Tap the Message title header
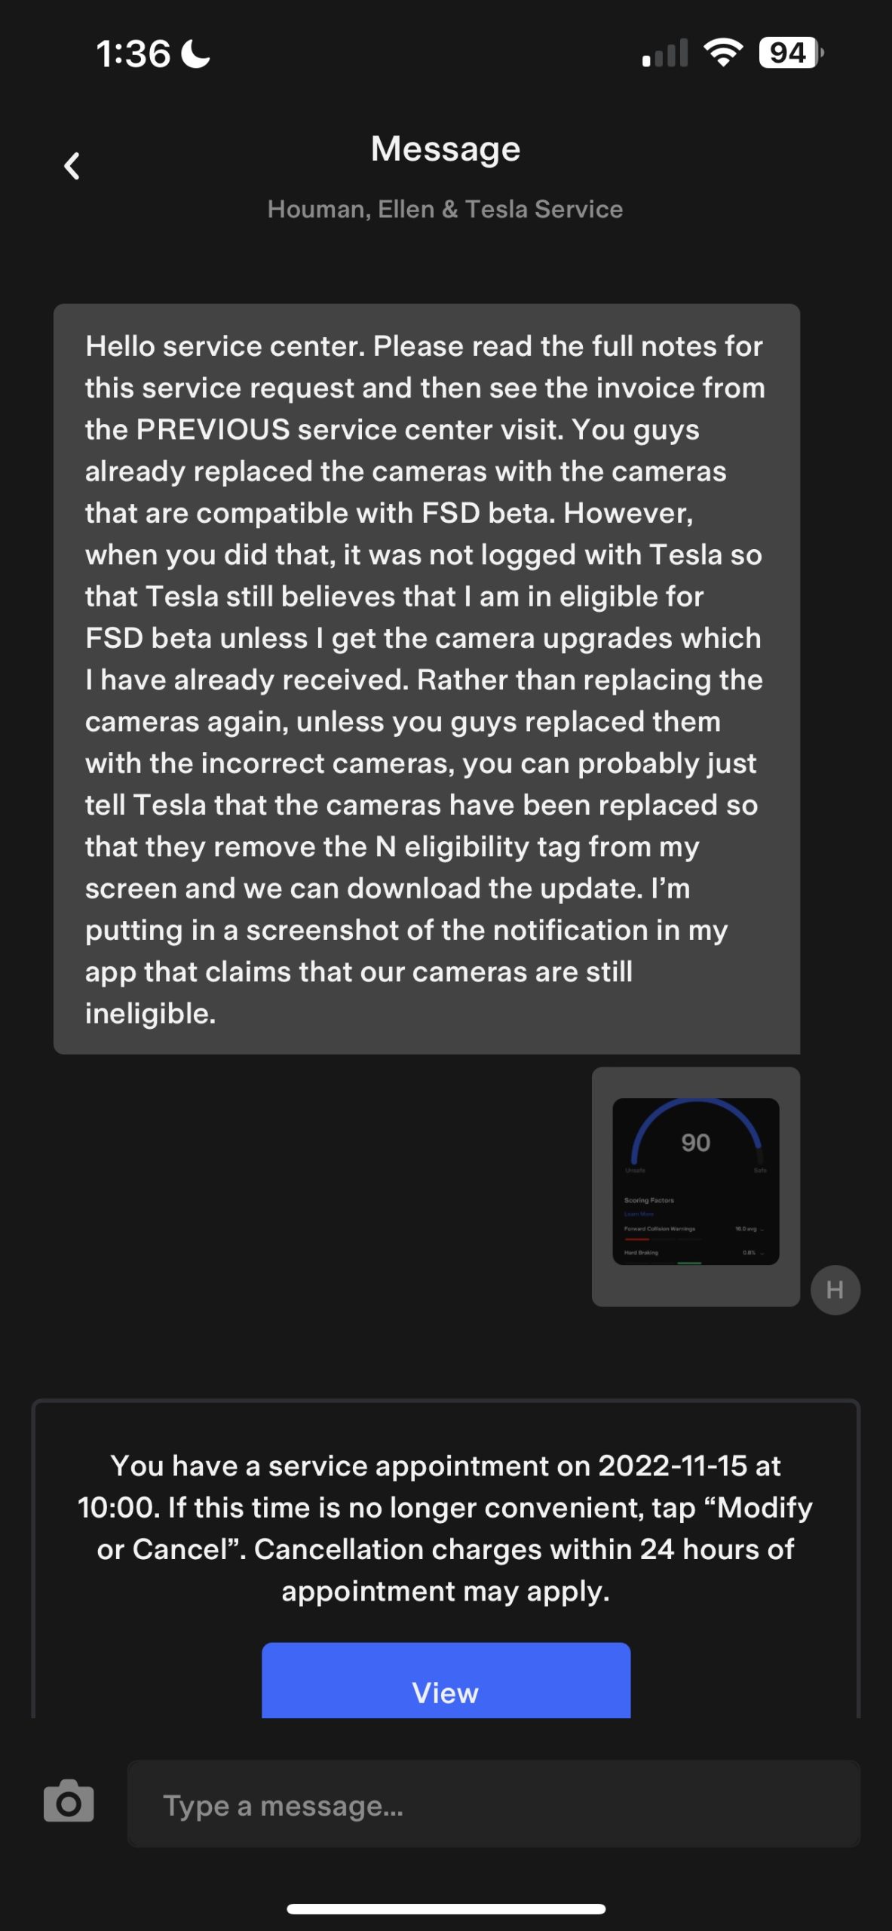The image size is (892, 1931). click(x=446, y=149)
